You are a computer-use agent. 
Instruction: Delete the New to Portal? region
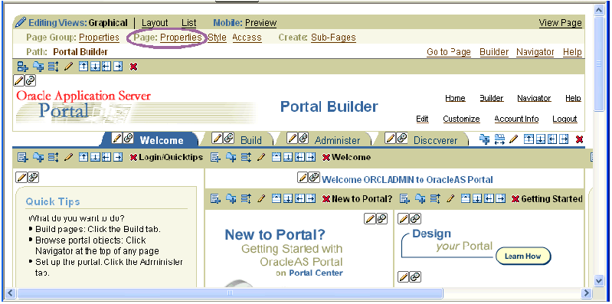pyautogui.click(x=326, y=199)
